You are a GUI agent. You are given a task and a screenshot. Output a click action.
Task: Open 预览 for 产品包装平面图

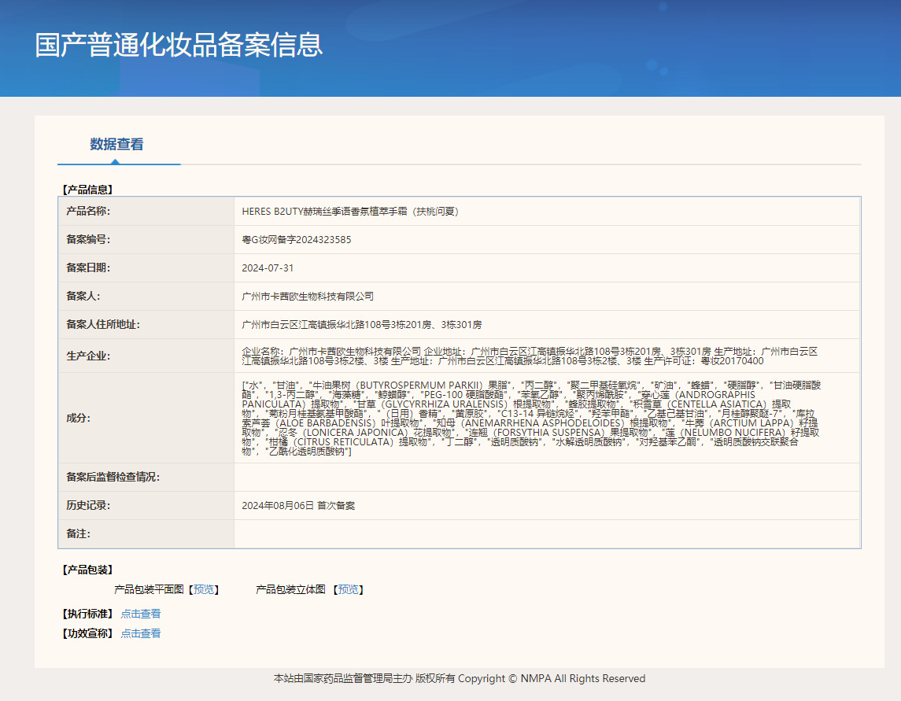click(x=204, y=589)
